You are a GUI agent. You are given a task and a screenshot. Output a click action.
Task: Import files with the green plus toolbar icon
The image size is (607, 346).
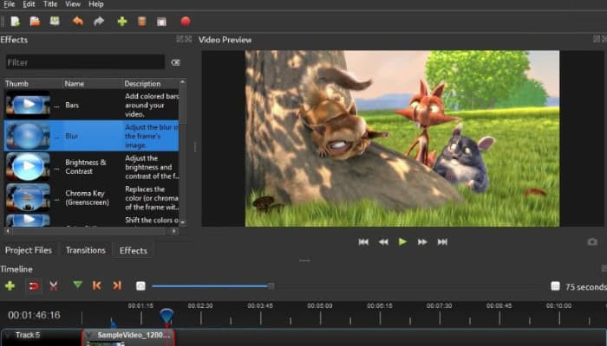coord(122,22)
